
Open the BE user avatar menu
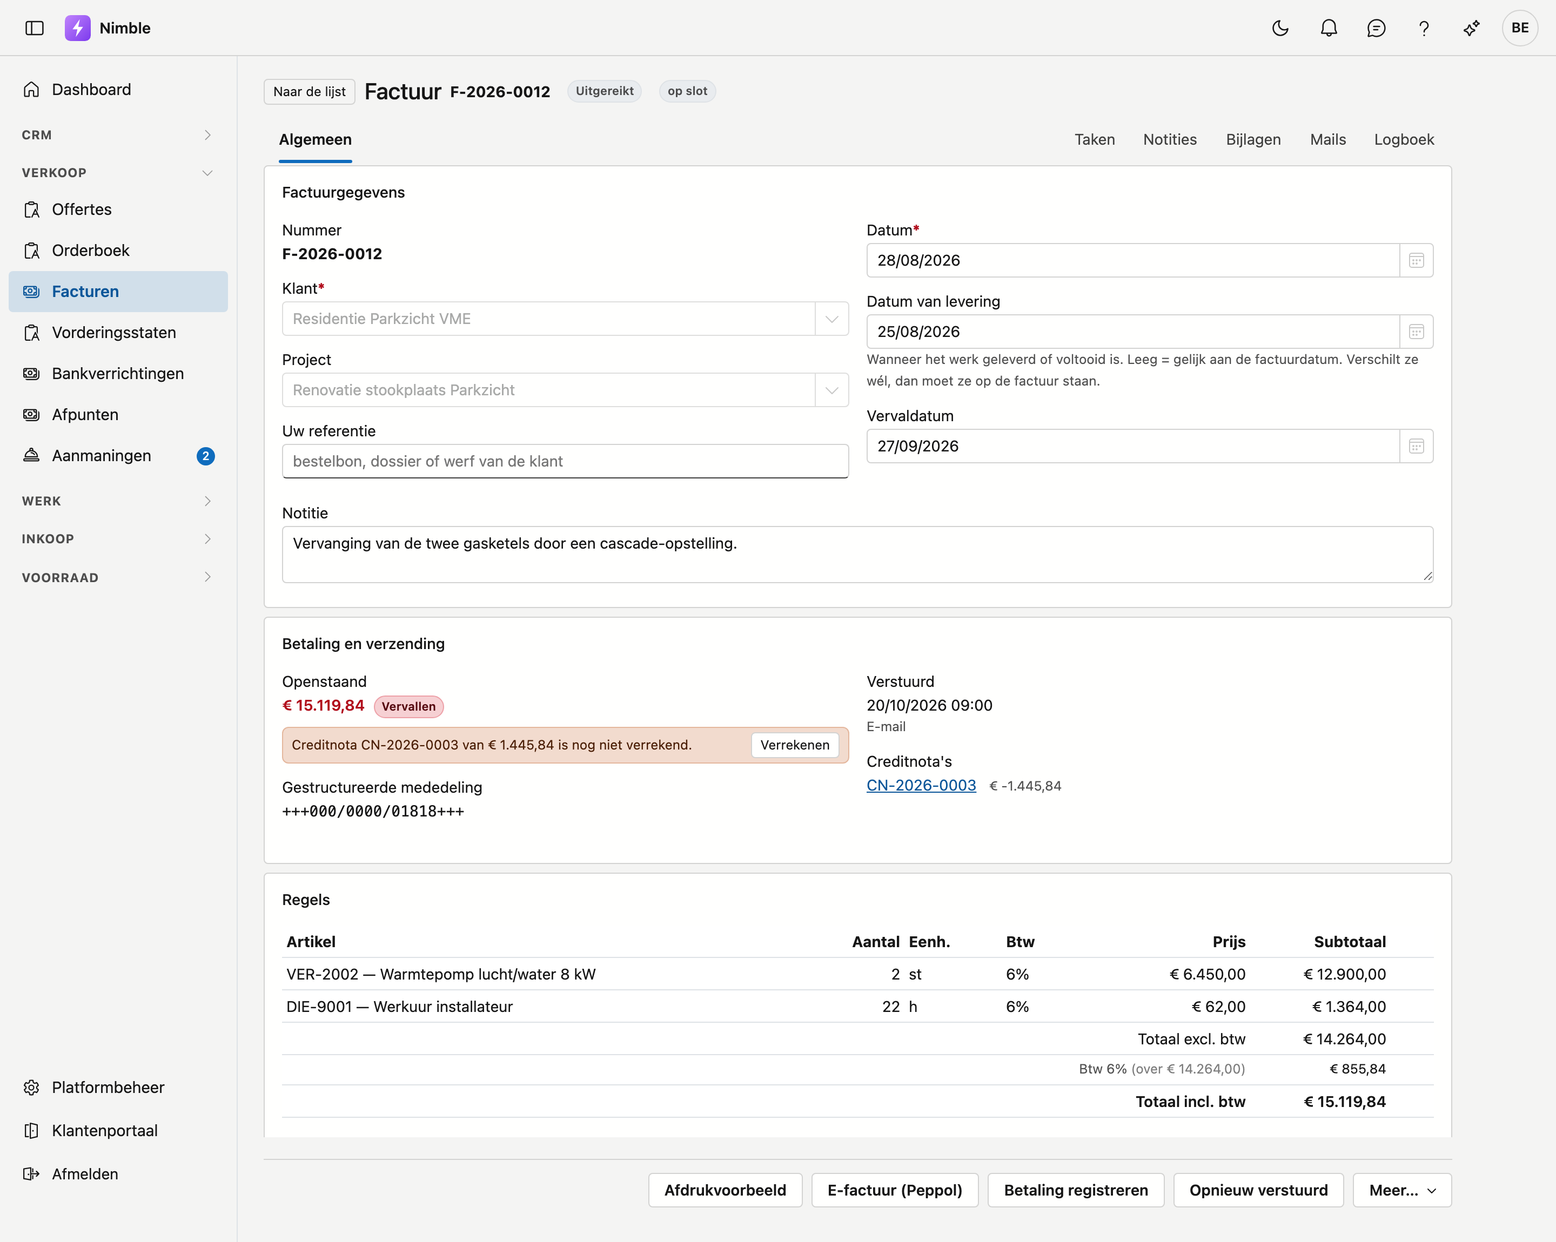coord(1520,28)
